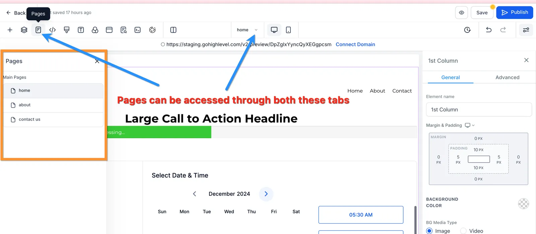Select Image as BG media type
Image resolution: width=536 pixels, height=234 pixels.
click(429, 231)
